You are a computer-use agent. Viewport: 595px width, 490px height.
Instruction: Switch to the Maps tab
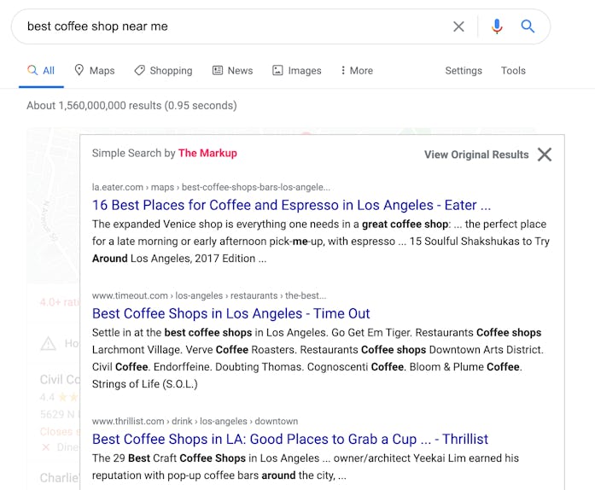95,71
